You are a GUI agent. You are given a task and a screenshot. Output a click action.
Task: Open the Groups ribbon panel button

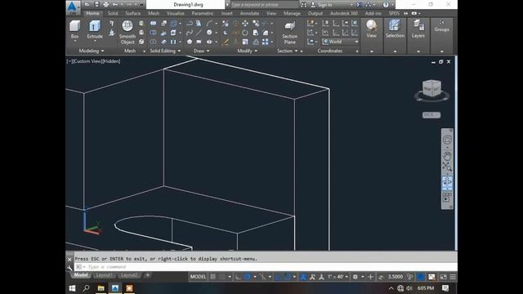pos(441,26)
